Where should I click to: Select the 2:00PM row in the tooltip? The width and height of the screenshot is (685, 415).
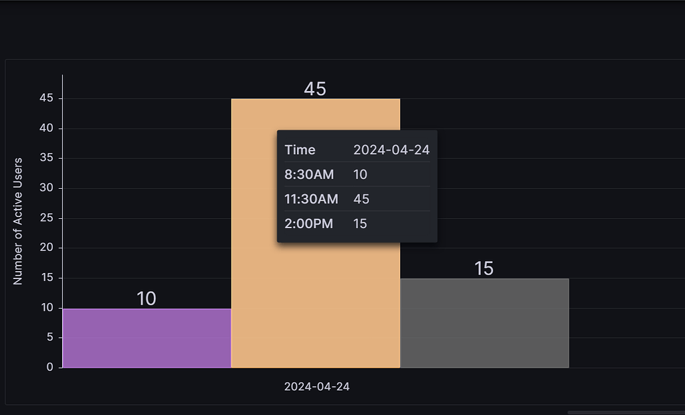(357, 224)
